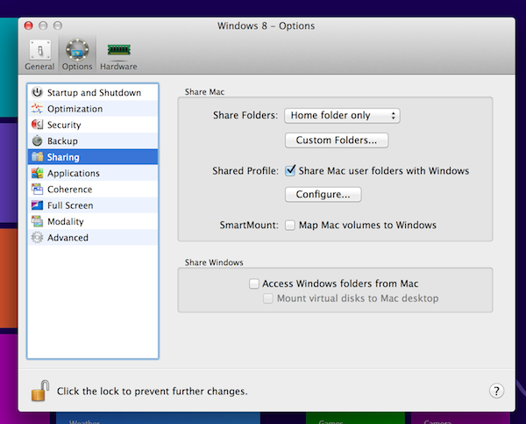The image size is (526, 424).
Task: Click the Backup time machine icon
Action: pos(37,140)
